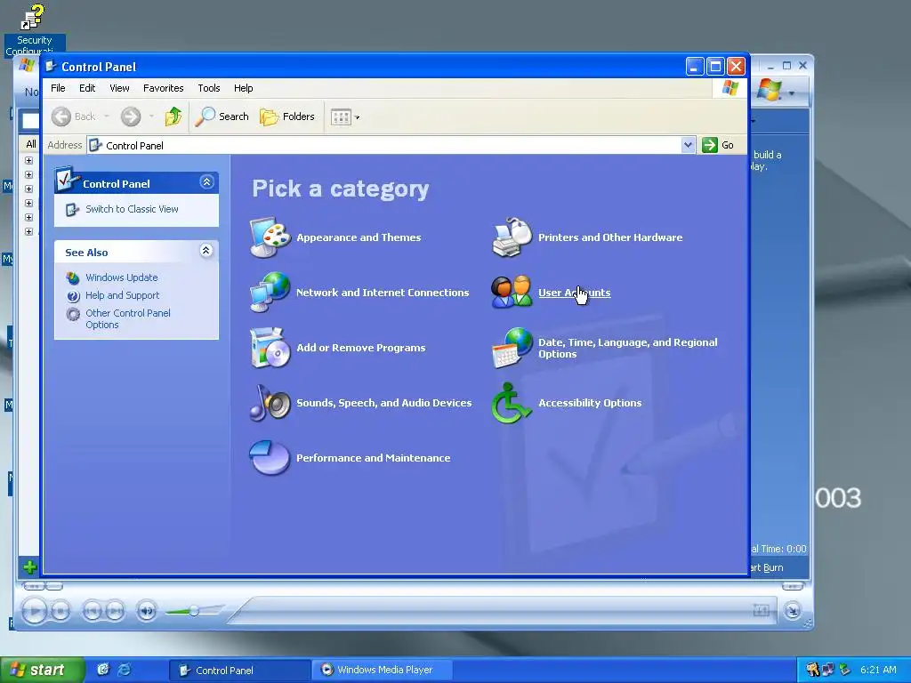Click the Media Player volume slider

(x=193, y=610)
